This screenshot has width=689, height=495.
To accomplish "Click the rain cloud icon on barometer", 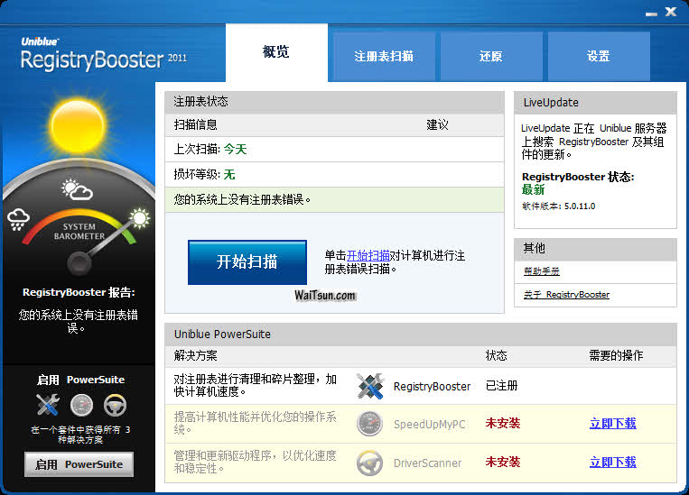I will (x=20, y=219).
